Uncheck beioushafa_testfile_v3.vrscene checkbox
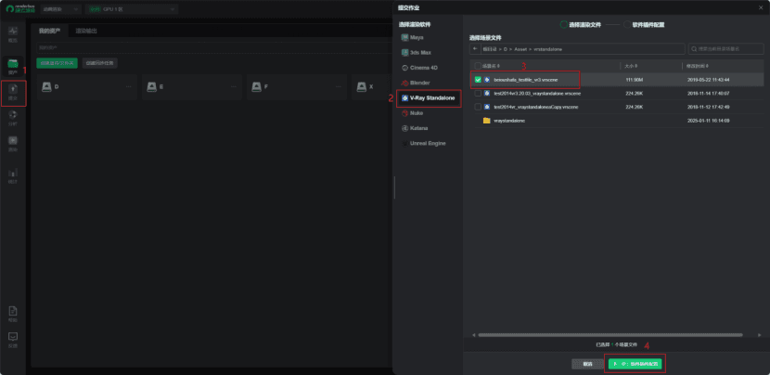This screenshot has height=375, width=770. tap(478, 80)
